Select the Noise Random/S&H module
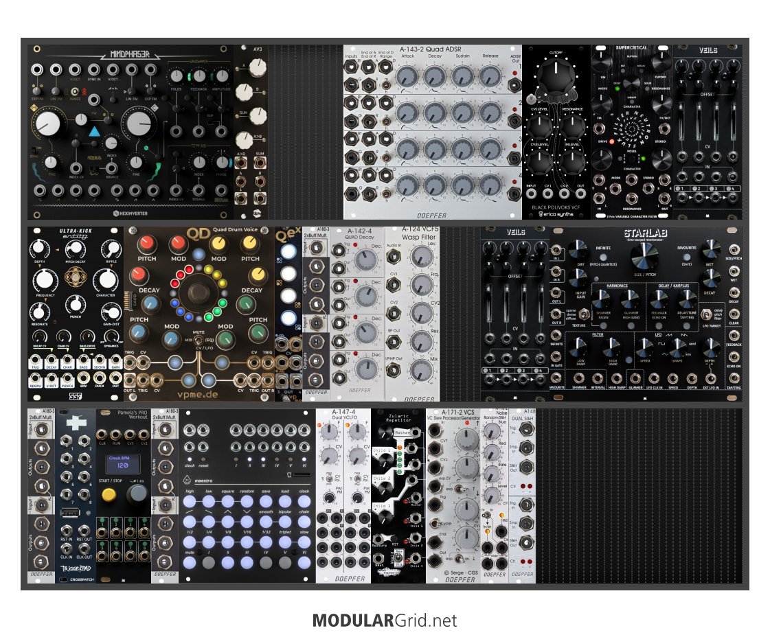The image size is (770, 635). [x=495, y=496]
